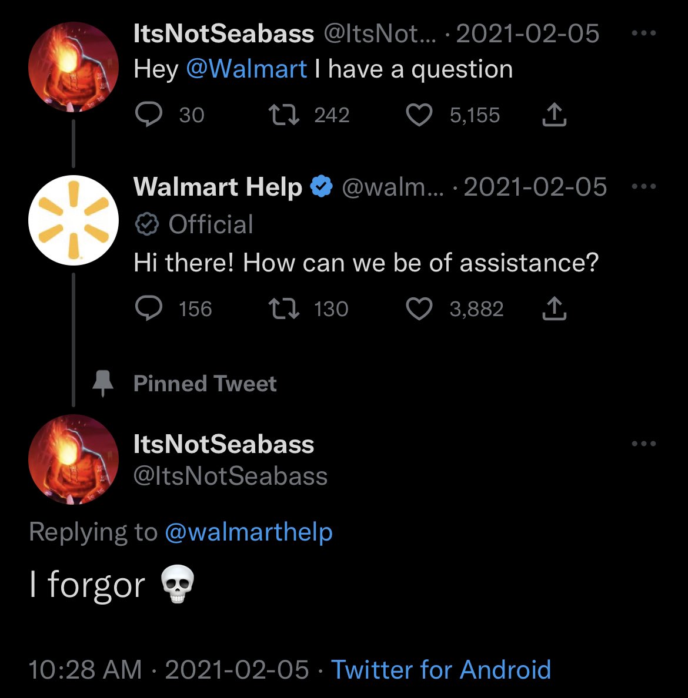This screenshot has height=698, width=688.
Task: Open the @walmarthelp replying-to link
Action: coord(249,532)
